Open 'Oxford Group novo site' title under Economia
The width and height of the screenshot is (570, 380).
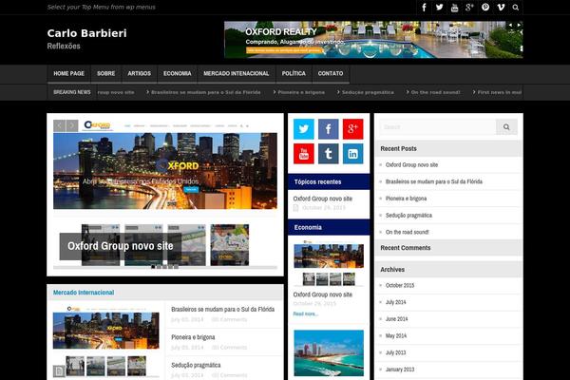[x=323, y=294]
